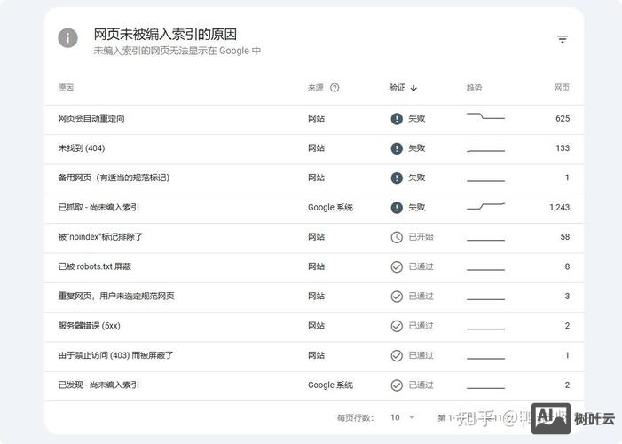Open the help icon next to 来源
Screen dimensions: 622x444
pyautogui.click(x=335, y=88)
